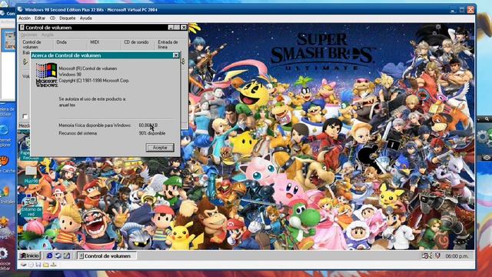
Task: Click the speaker volume icon in guest tray
Action: 430,256
